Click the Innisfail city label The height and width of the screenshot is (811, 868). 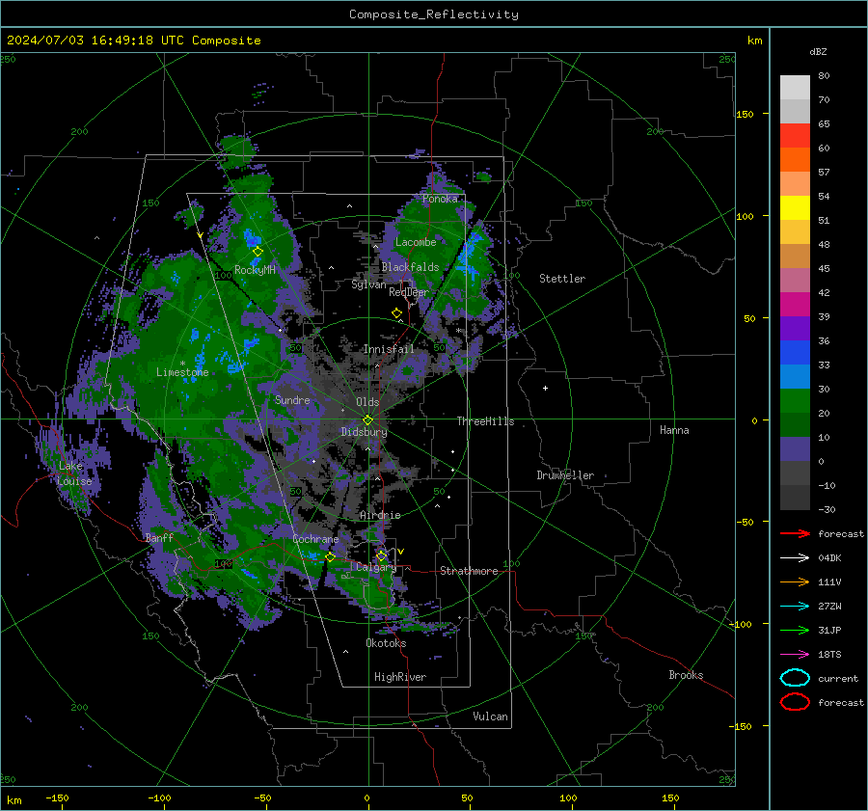coord(389,349)
